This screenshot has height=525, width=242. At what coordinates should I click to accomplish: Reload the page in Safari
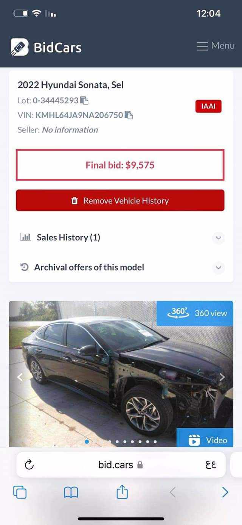(x=29, y=464)
